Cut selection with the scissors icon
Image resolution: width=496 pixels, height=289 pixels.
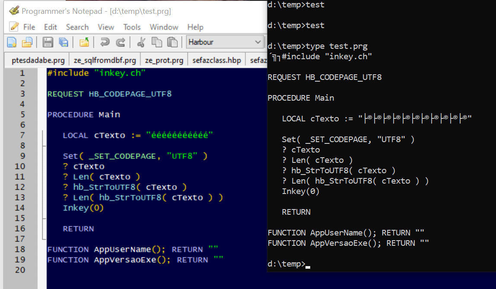(x=141, y=42)
